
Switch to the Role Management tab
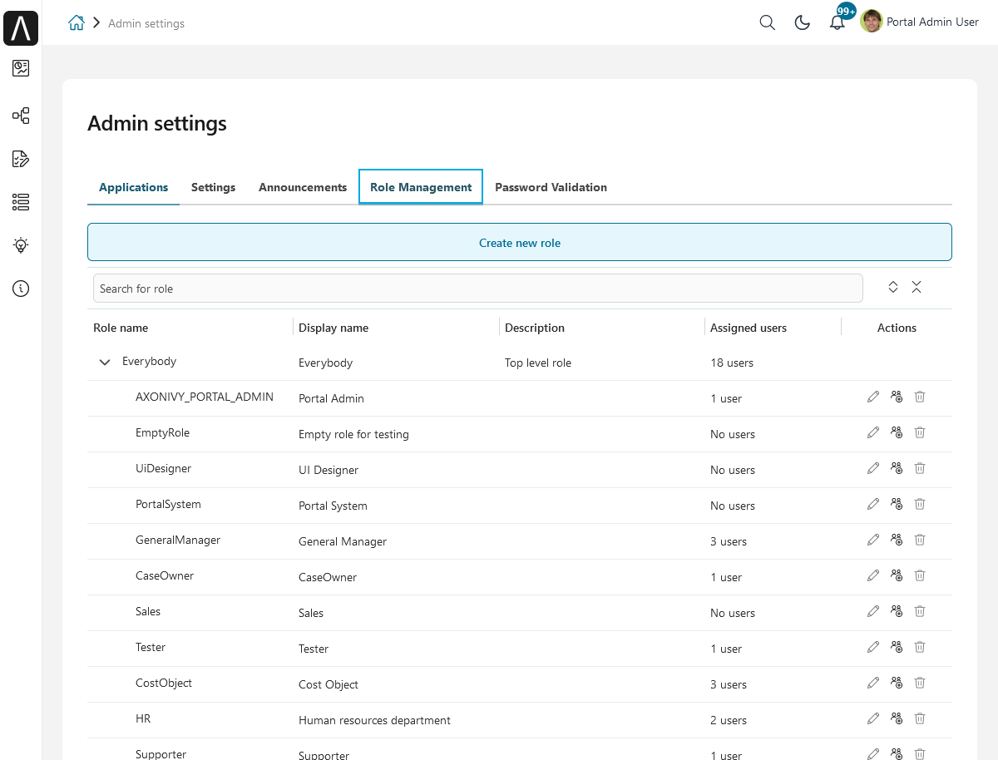pos(421,187)
